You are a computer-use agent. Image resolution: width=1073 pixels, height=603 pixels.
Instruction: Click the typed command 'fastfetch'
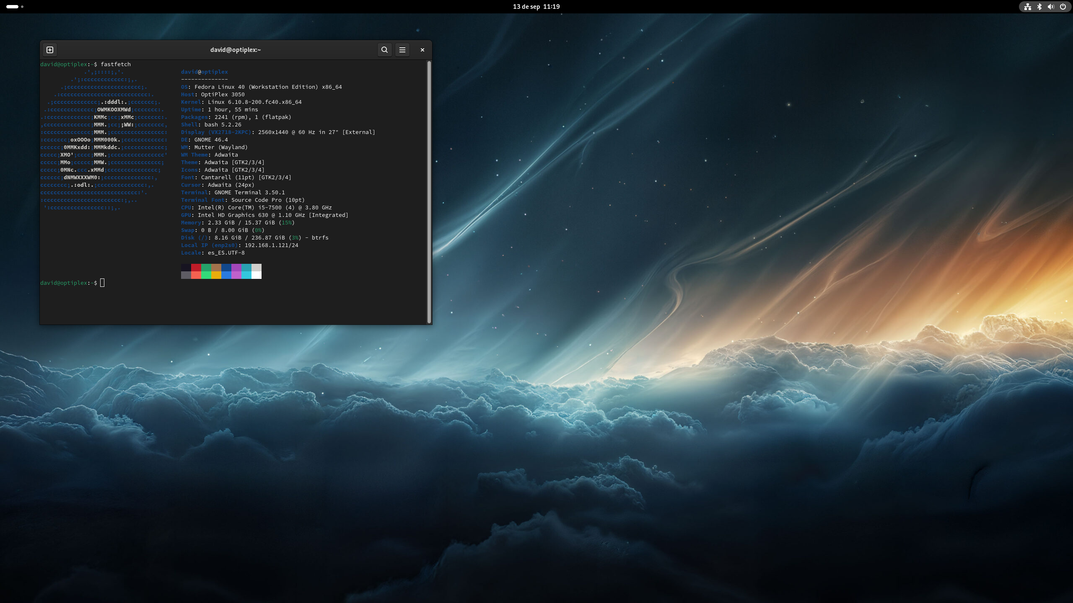[x=116, y=64]
